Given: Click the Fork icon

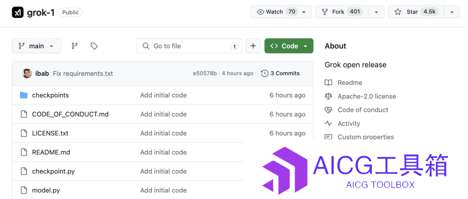Looking at the screenshot, I should [325, 12].
